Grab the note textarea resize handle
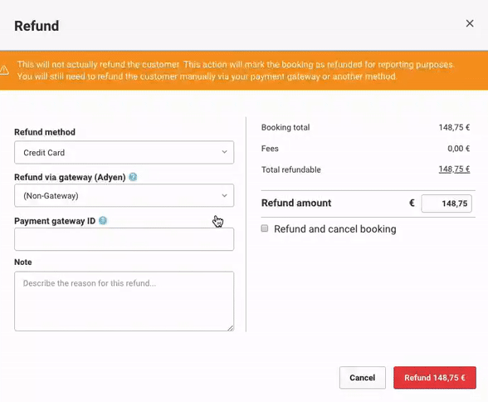The width and height of the screenshot is (488, 402). (x=231, y=328)
